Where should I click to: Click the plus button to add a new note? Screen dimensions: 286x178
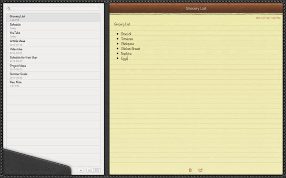pyautogui.click(x=81, y=170)
